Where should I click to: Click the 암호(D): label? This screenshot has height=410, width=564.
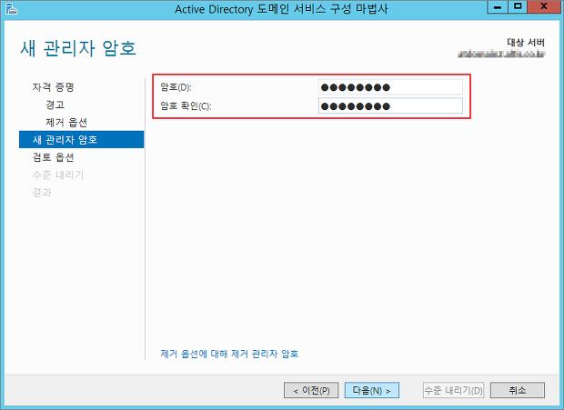pos(176,87)
